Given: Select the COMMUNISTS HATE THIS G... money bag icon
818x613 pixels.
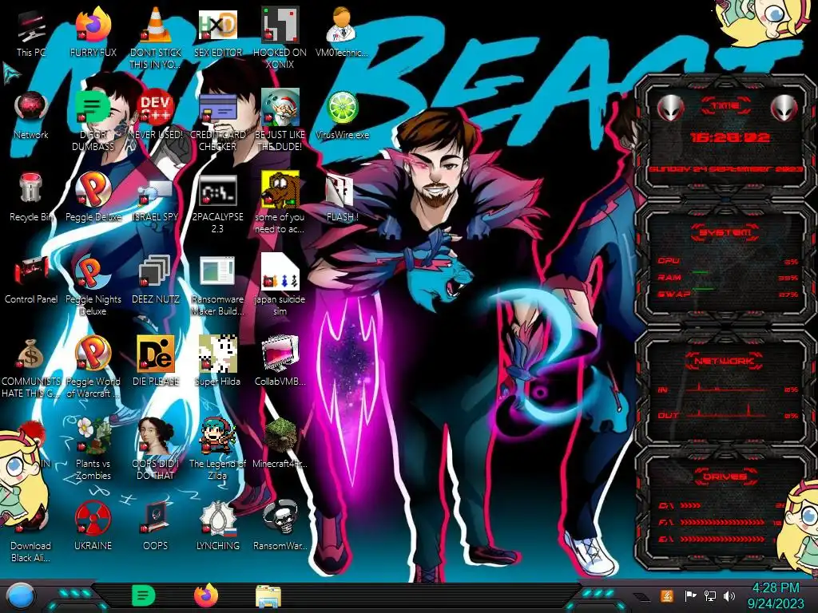Looking at the screenshot, I should click(31, 368).
